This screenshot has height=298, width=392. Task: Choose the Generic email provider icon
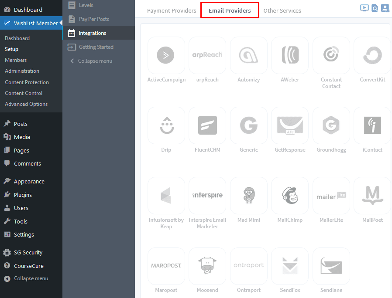pyautogui.click(x=248, y=125)
